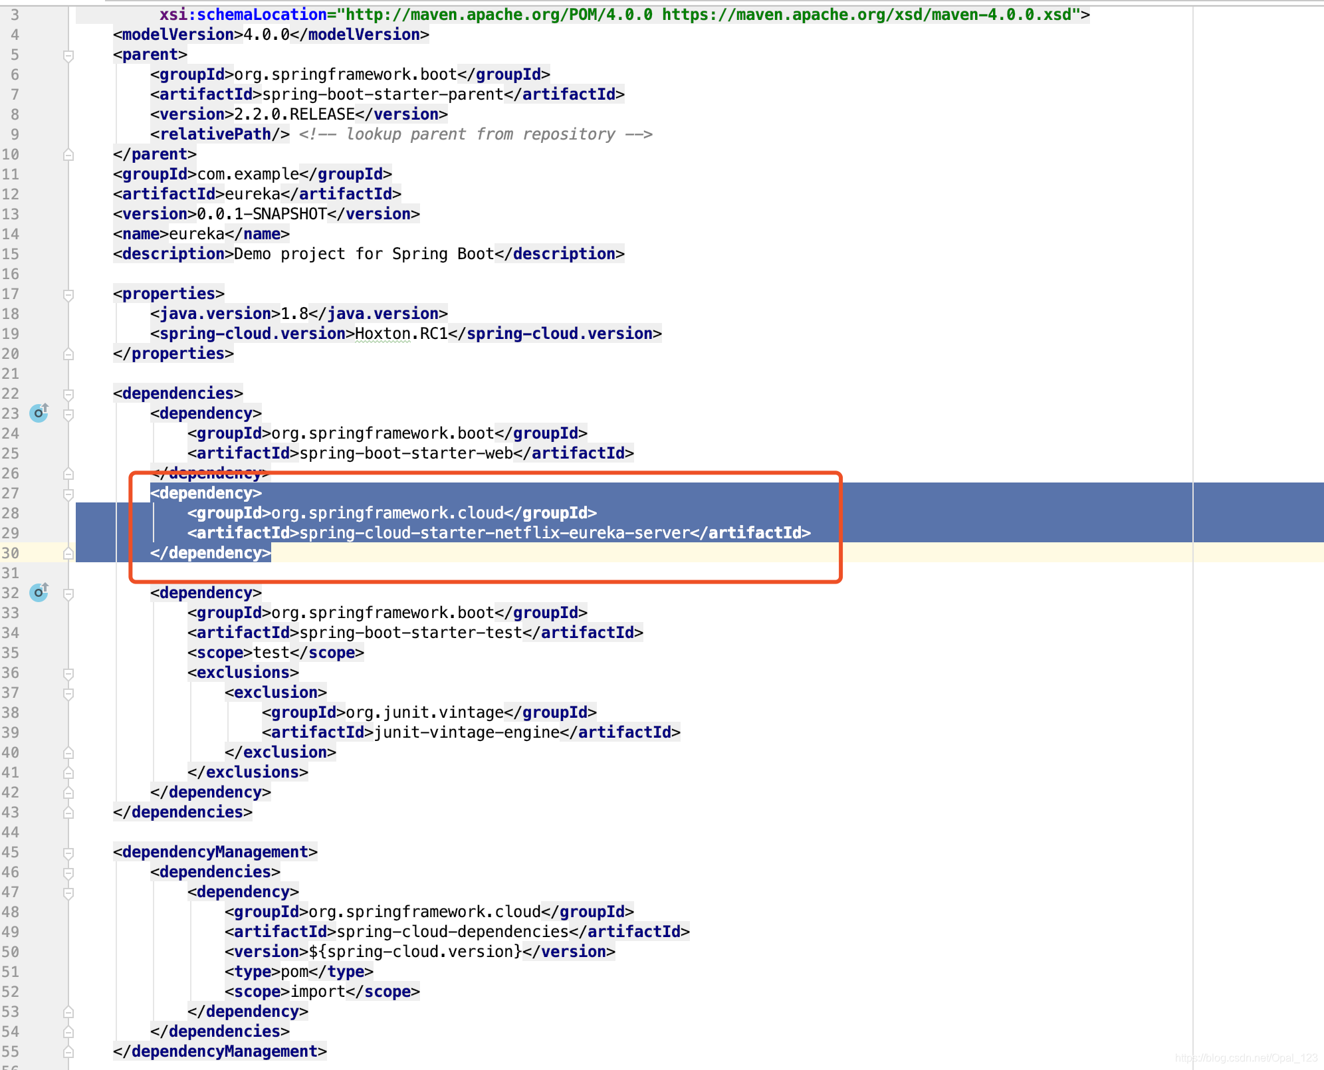Click the modelVersion 4.0.0 text

tap(267, 35)
